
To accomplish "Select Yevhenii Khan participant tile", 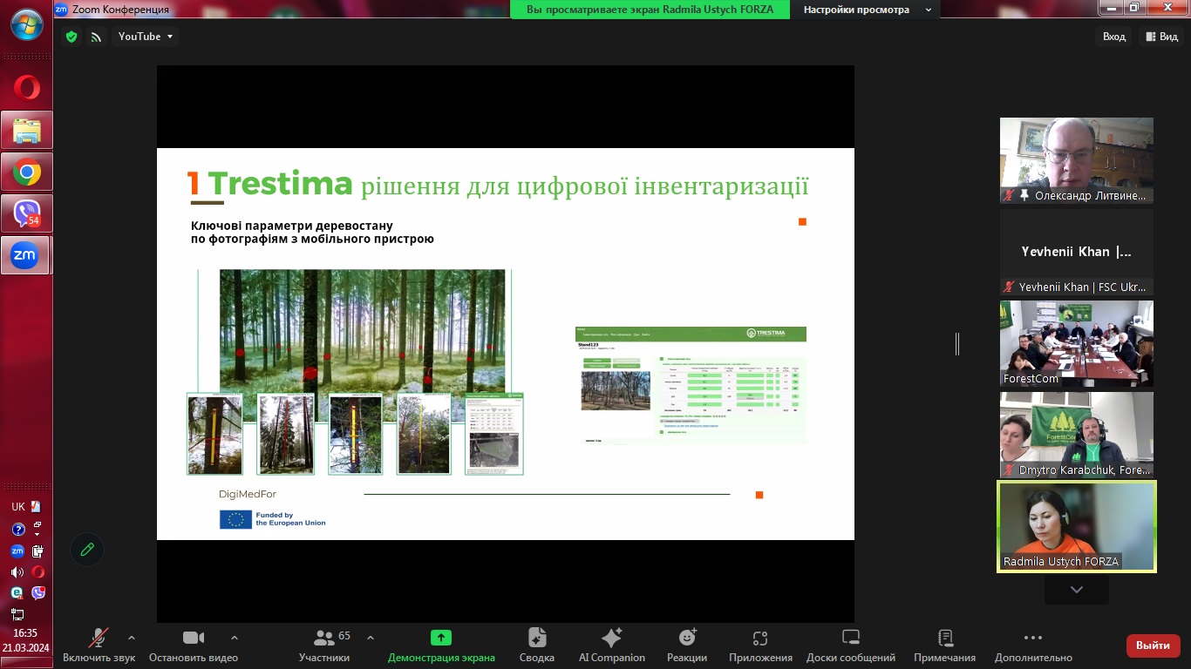I will click(x=1077, y=253).
